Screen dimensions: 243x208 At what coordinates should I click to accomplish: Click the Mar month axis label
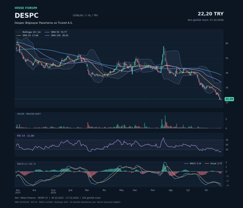coord(87,190)
